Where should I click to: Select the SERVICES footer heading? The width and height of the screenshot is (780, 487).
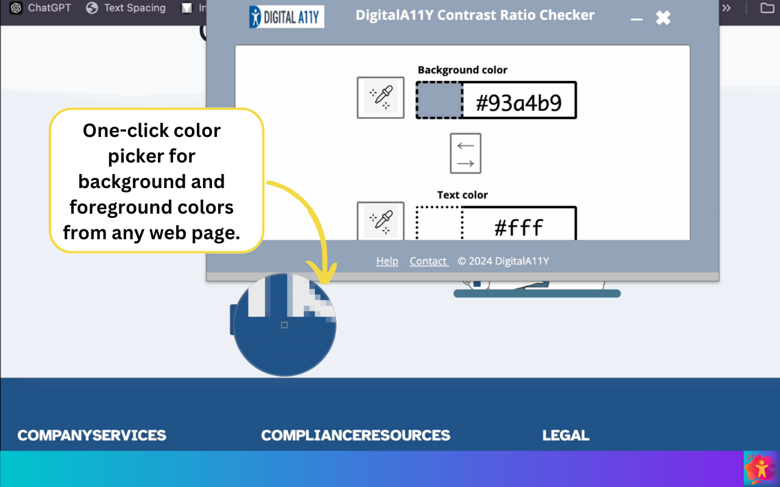(129, 435)
